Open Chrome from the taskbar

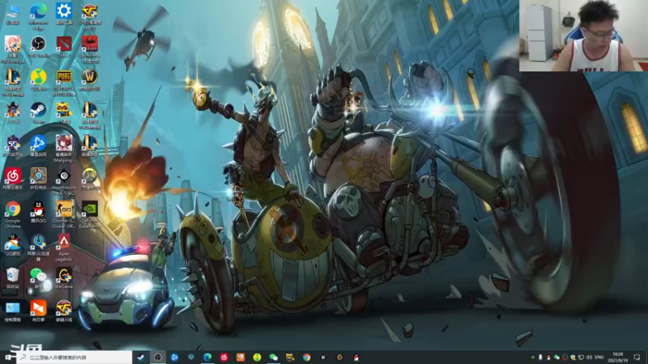point(307,358)
